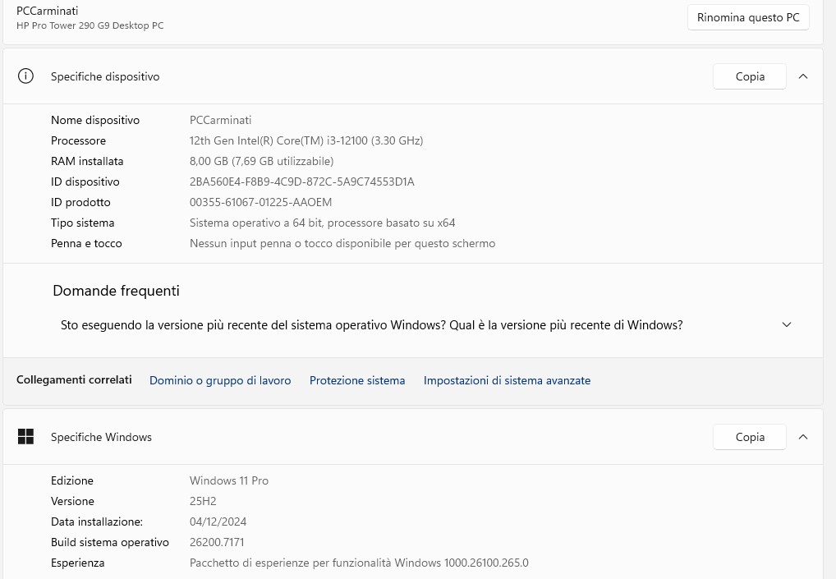The image size is (836, 579).
Task: Click the info icon beside Specifiche dispositivo
Action: [x=25, y=76]
